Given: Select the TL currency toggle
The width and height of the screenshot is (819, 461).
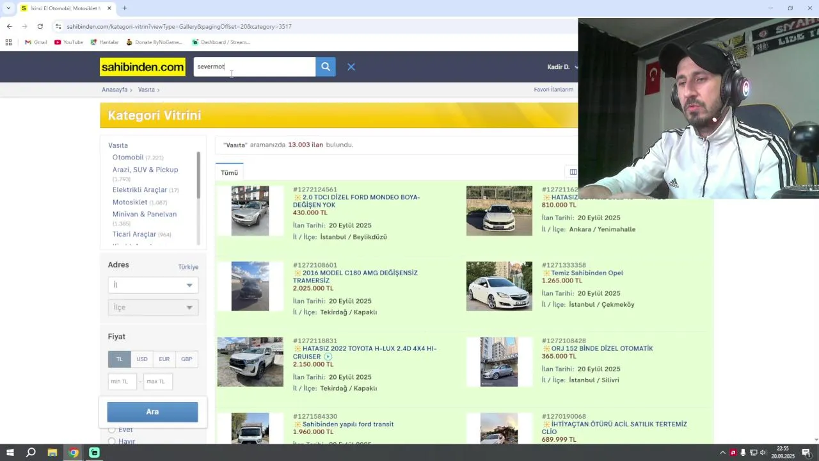Looking at the screenshot, I should 119,359.
